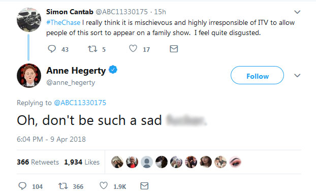
Task: Retweet Anne Hegerty's tweet showing 366
Action: [x=63, y=186]
